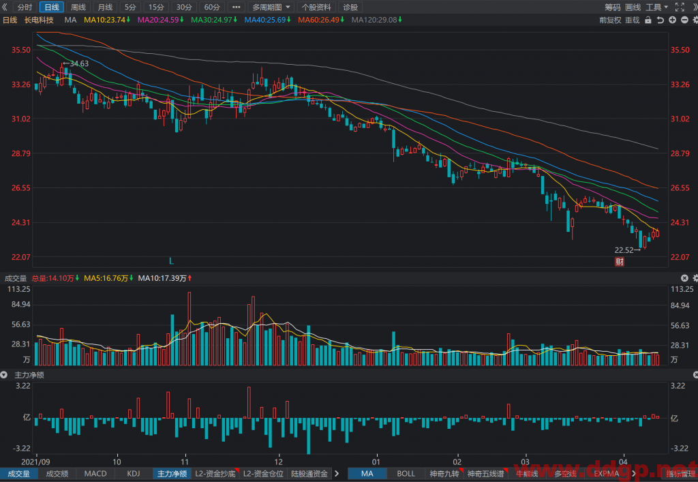Image resolution: width=698 pixels, height=482 pixels.
Task: Open the 陆股通资金 tab
Action: click(x=309, y=474)
